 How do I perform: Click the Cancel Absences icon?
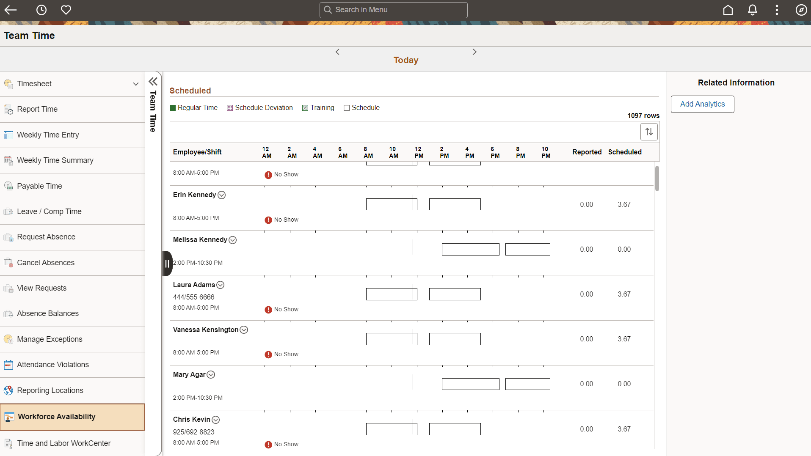8,263
